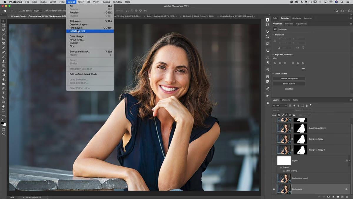Go to Photoshop Home screen icon

point(5,11)
